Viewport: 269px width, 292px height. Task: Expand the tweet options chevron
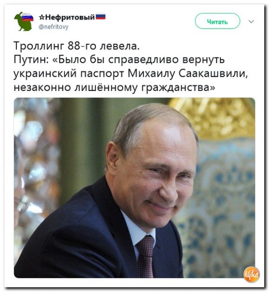pyautogui.click(x=251, y=21)
